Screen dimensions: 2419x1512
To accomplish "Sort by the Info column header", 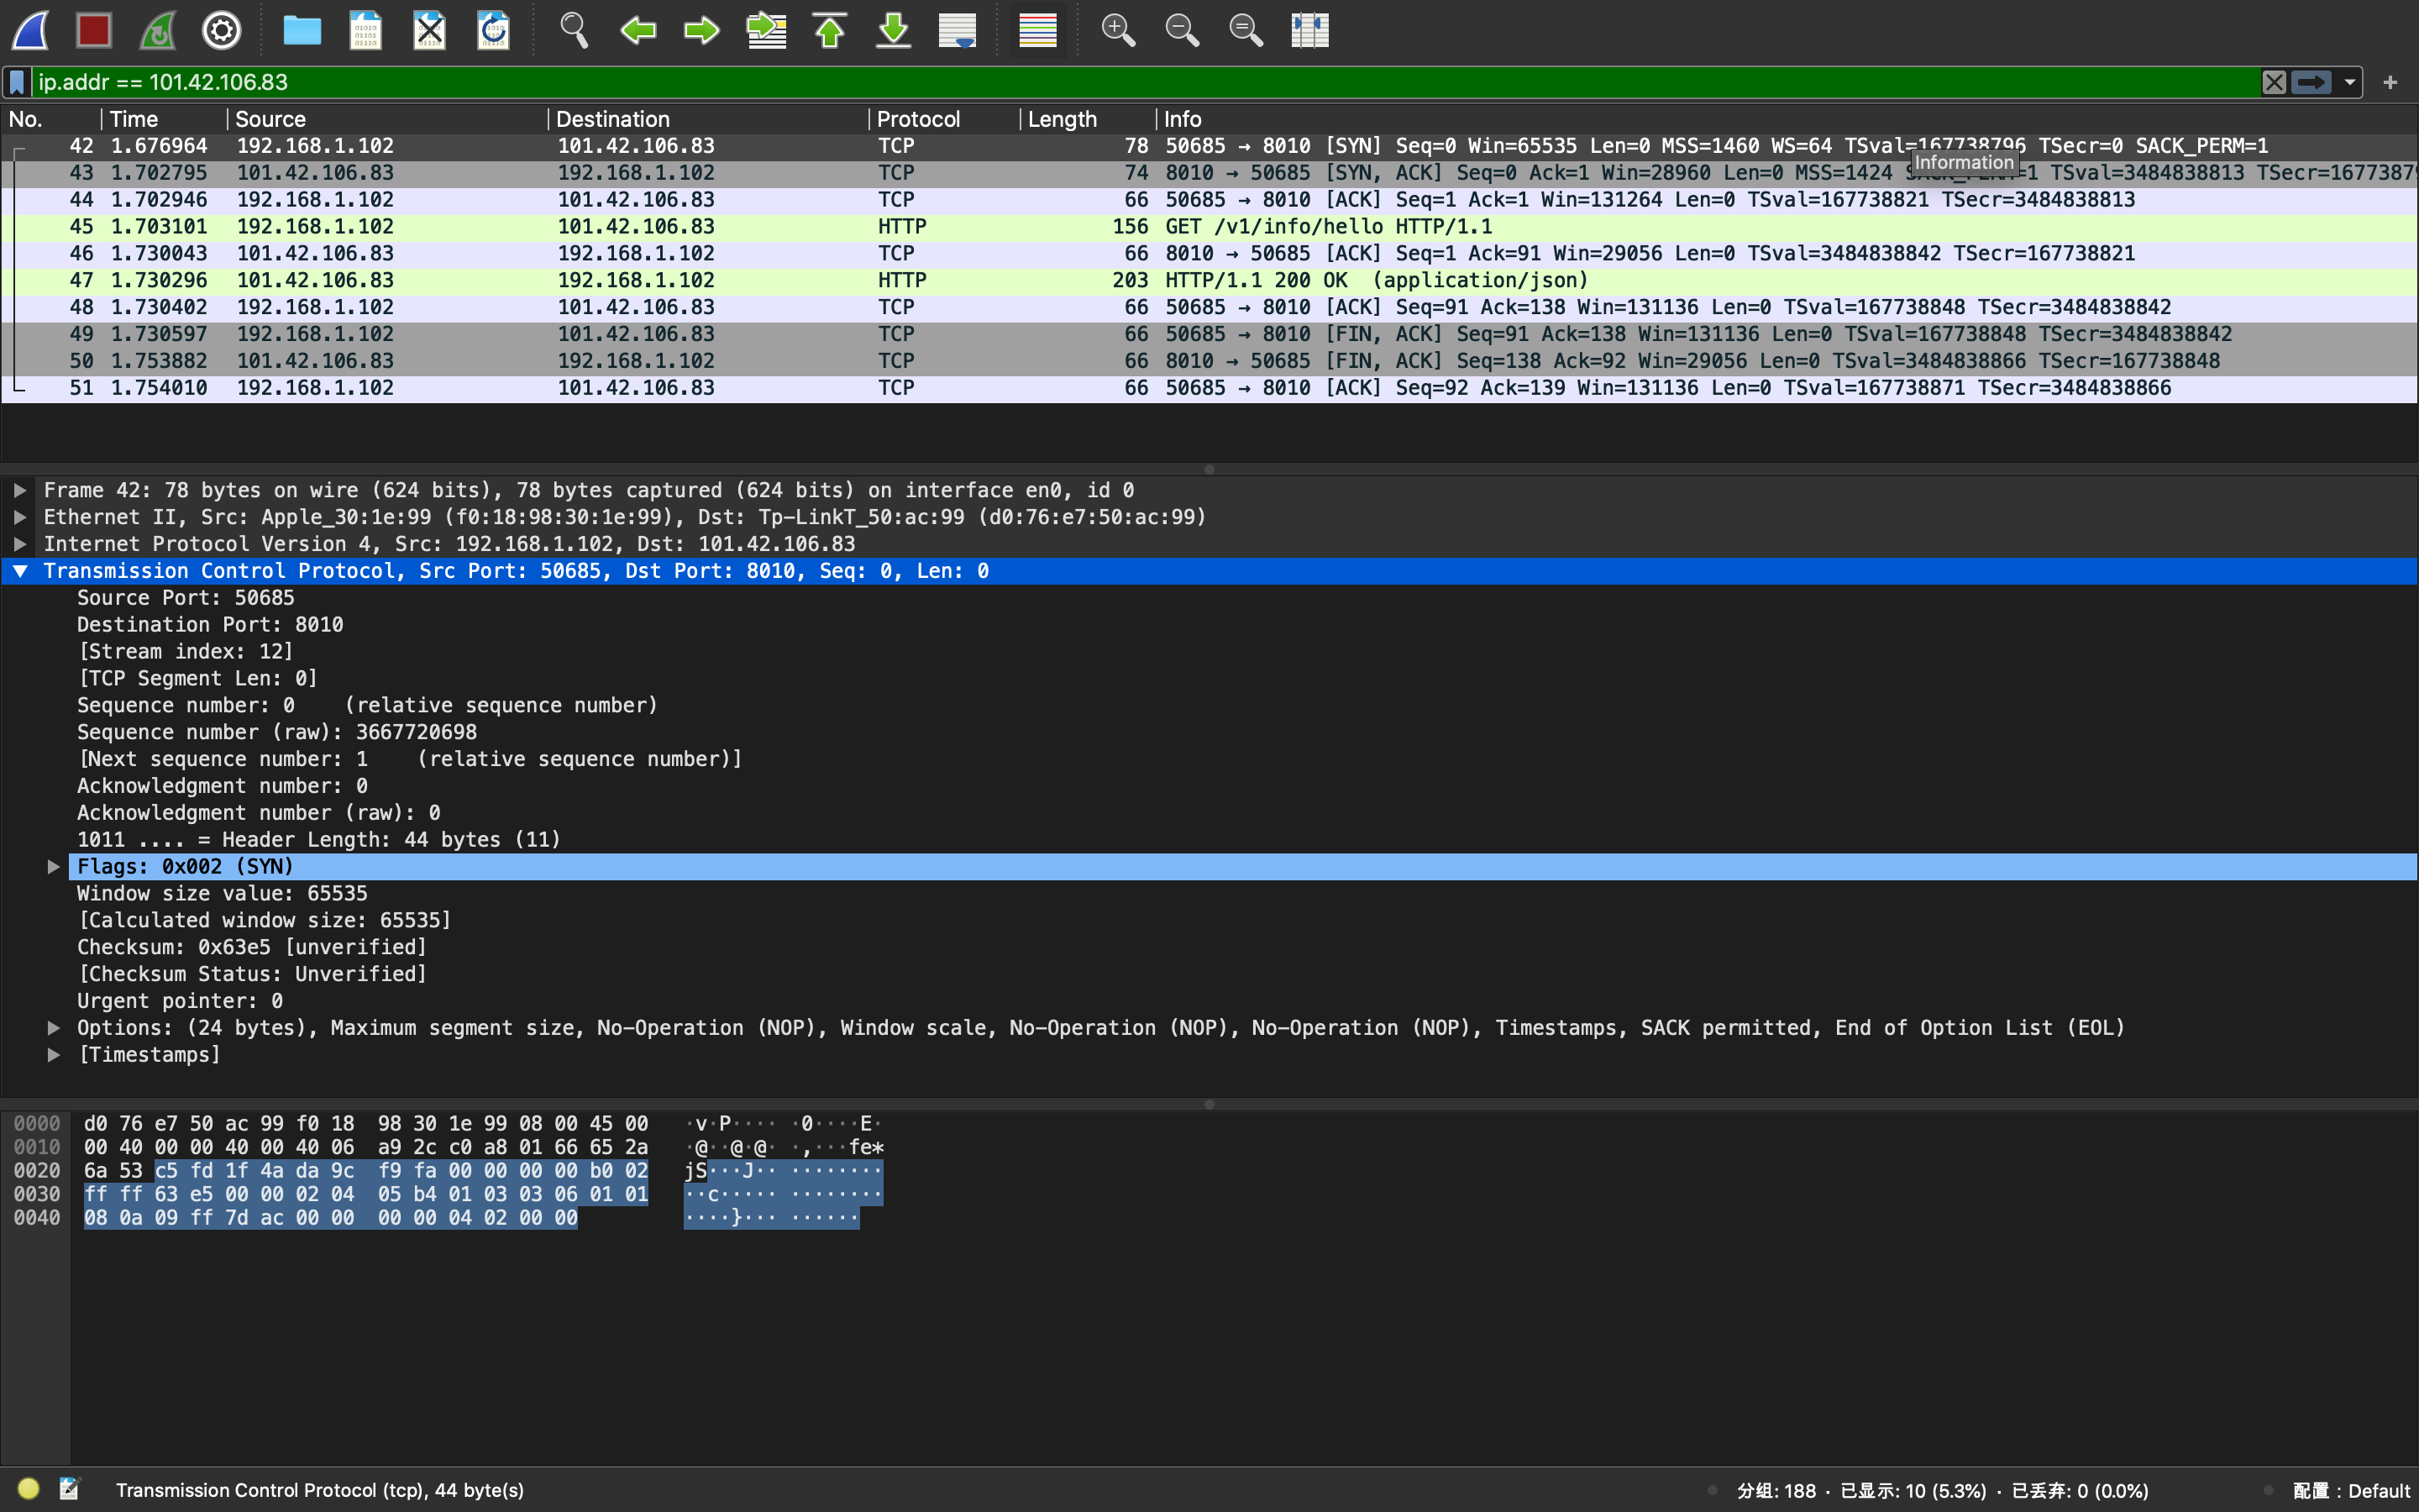I will pos(1787,119).
